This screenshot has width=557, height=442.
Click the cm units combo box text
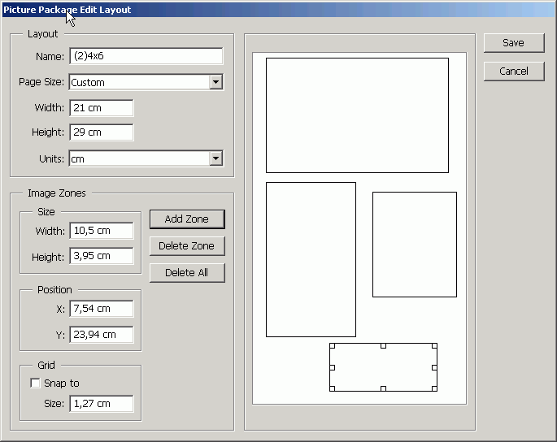click(x=78, y=158)
